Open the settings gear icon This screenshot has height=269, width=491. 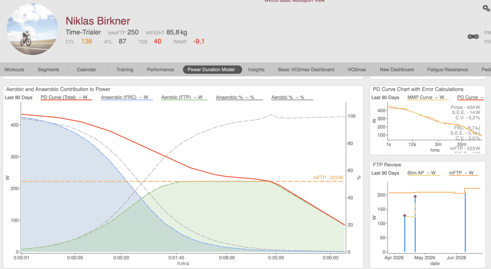(x=486, y=8)
